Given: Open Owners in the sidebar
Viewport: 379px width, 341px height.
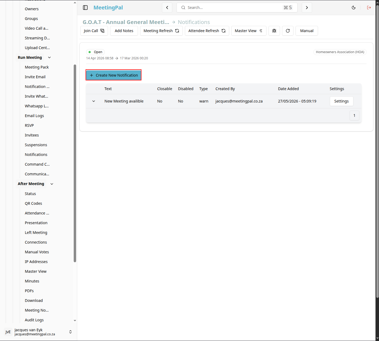Looking at the screenshot, I should click(x=32, y=9).
